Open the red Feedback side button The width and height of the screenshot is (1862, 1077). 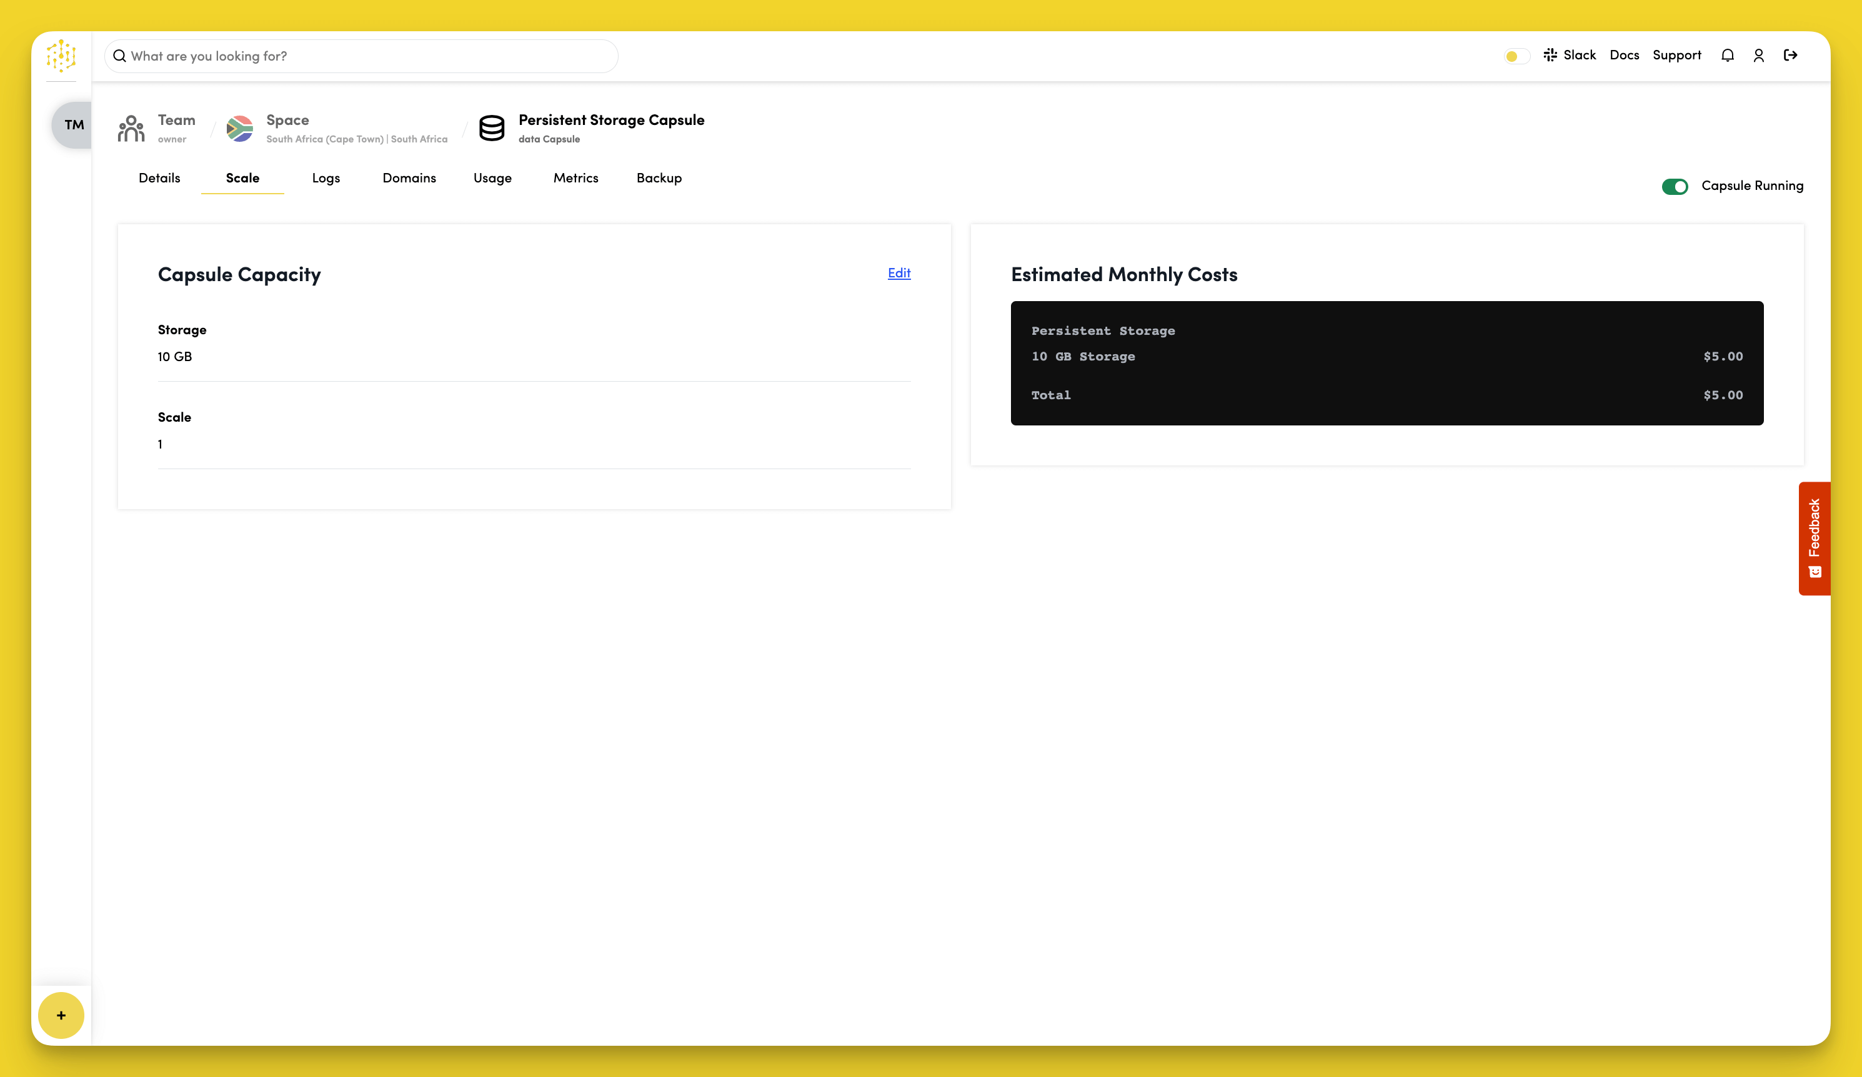pyautogui.click(x=1814, y=538)
